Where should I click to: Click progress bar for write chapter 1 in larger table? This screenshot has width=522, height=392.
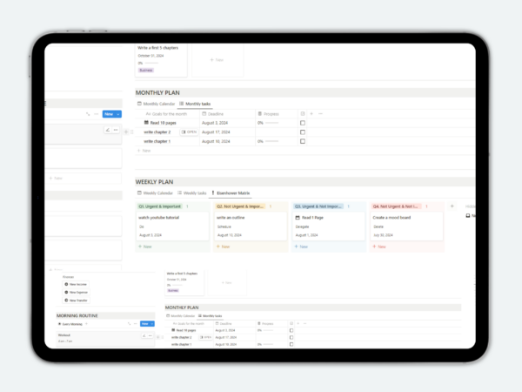pyautogui.click(x=271, y=141)
